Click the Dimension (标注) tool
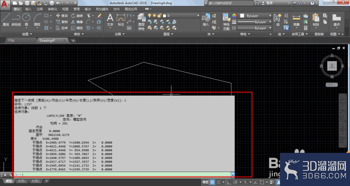 click(x=121, y=20)
